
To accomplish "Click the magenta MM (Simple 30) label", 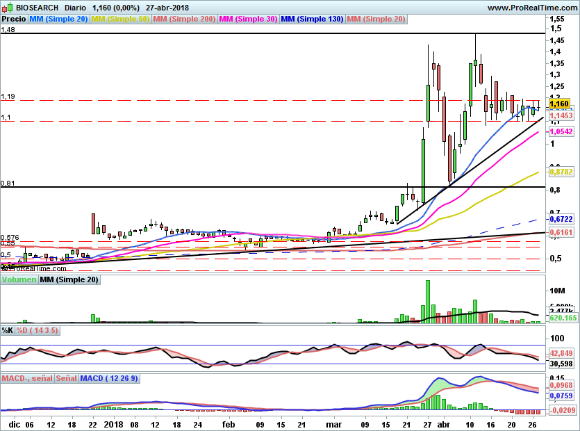I will point(249,19).
